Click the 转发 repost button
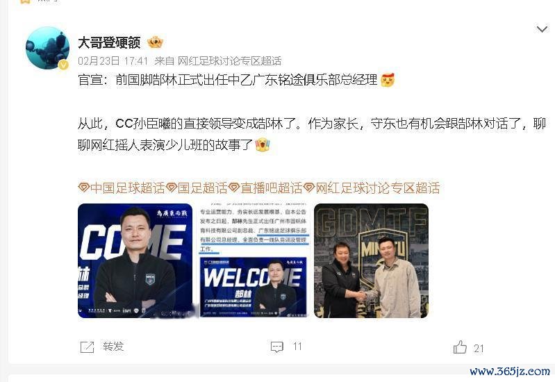 pyautogui.click(x=113, y=347)
